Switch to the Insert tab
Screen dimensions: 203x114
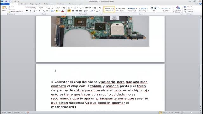23,4
